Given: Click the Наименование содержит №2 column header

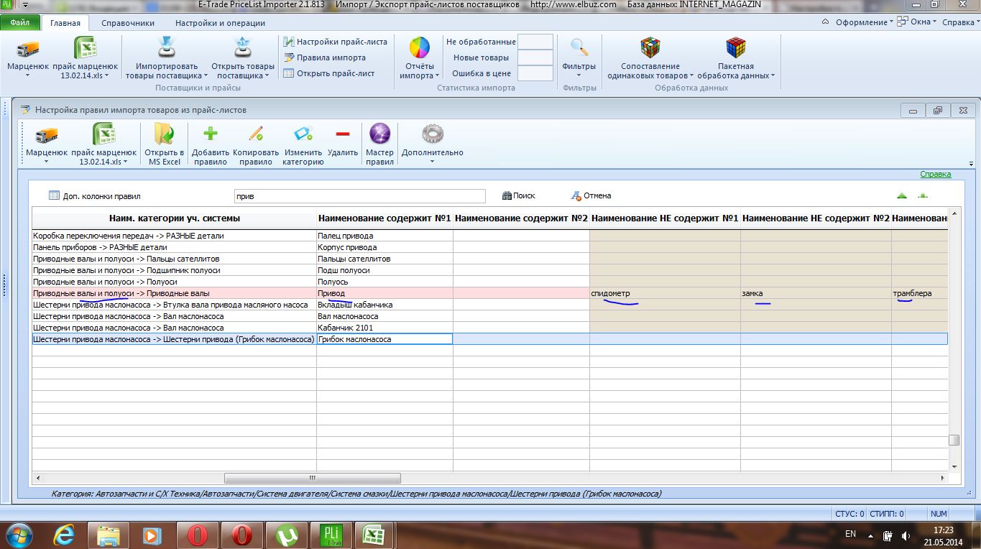Looking at the screenshot, I should tap(522, 218).
